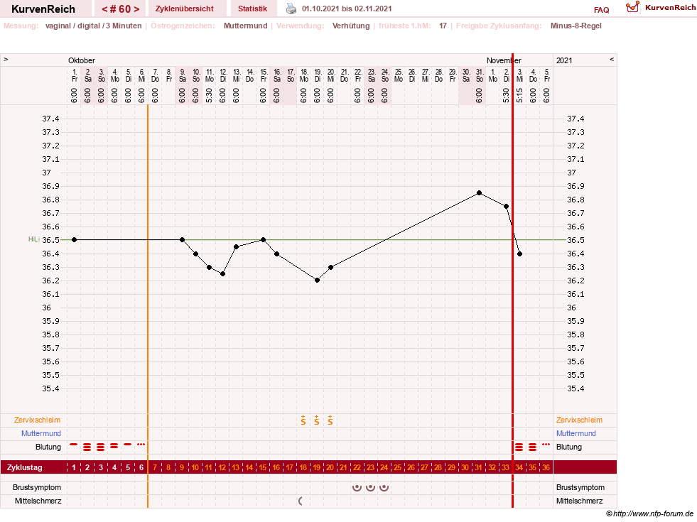Click the cervical mucus S+ symbol on day 20
Image resolution: width=697 pixels, height=522 pixels.
click(x=330, y=420)
